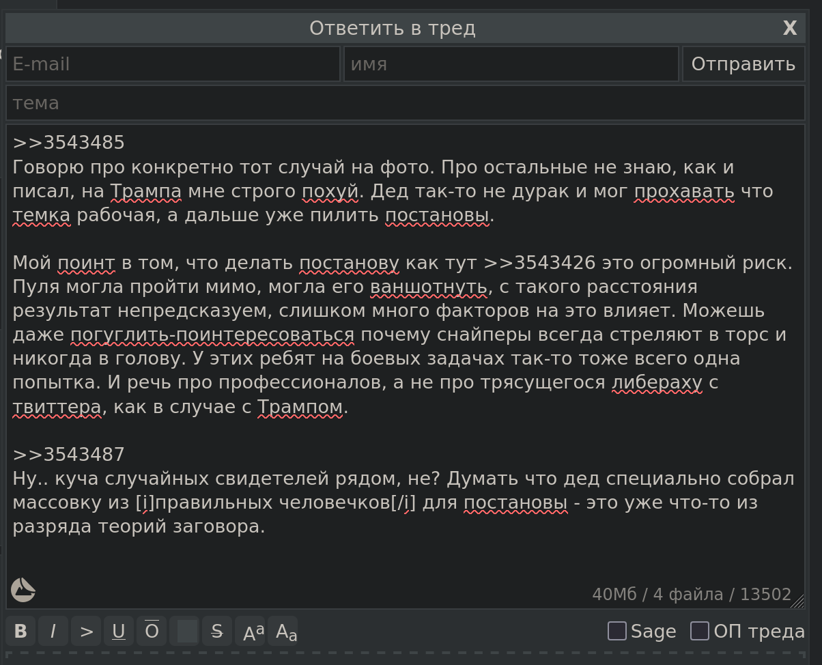Click the message textarea resize handle
Viewport: 822px width, 665px height.
pyautogui.click(x=797, y=601)
